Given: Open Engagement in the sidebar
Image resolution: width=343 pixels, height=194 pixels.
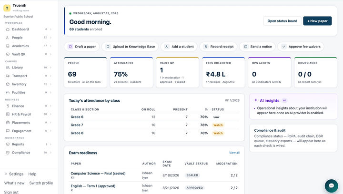Looking at the screenshot, I should (29, 131).
